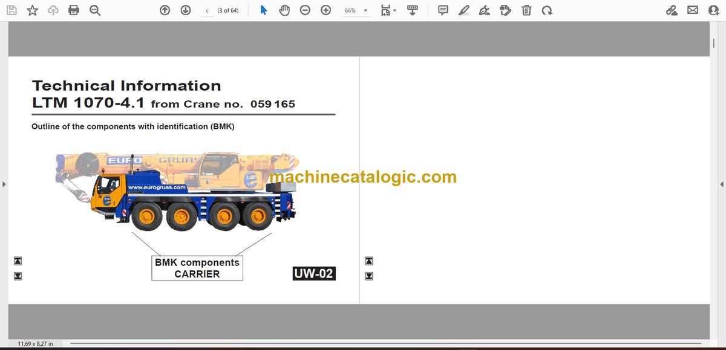Viewport: 726px width, 350px height.
Task: Zoom out with the minus icon
Action: pos(306,10)
